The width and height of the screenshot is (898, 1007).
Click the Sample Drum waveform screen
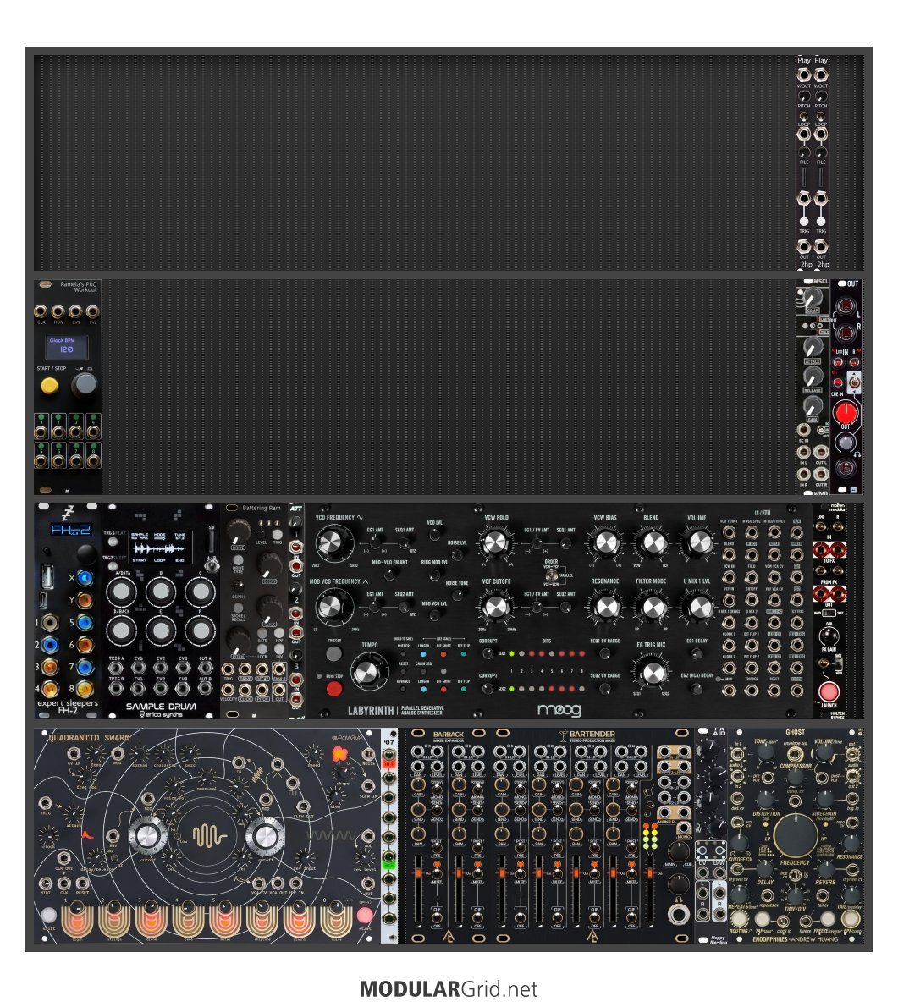159,548
